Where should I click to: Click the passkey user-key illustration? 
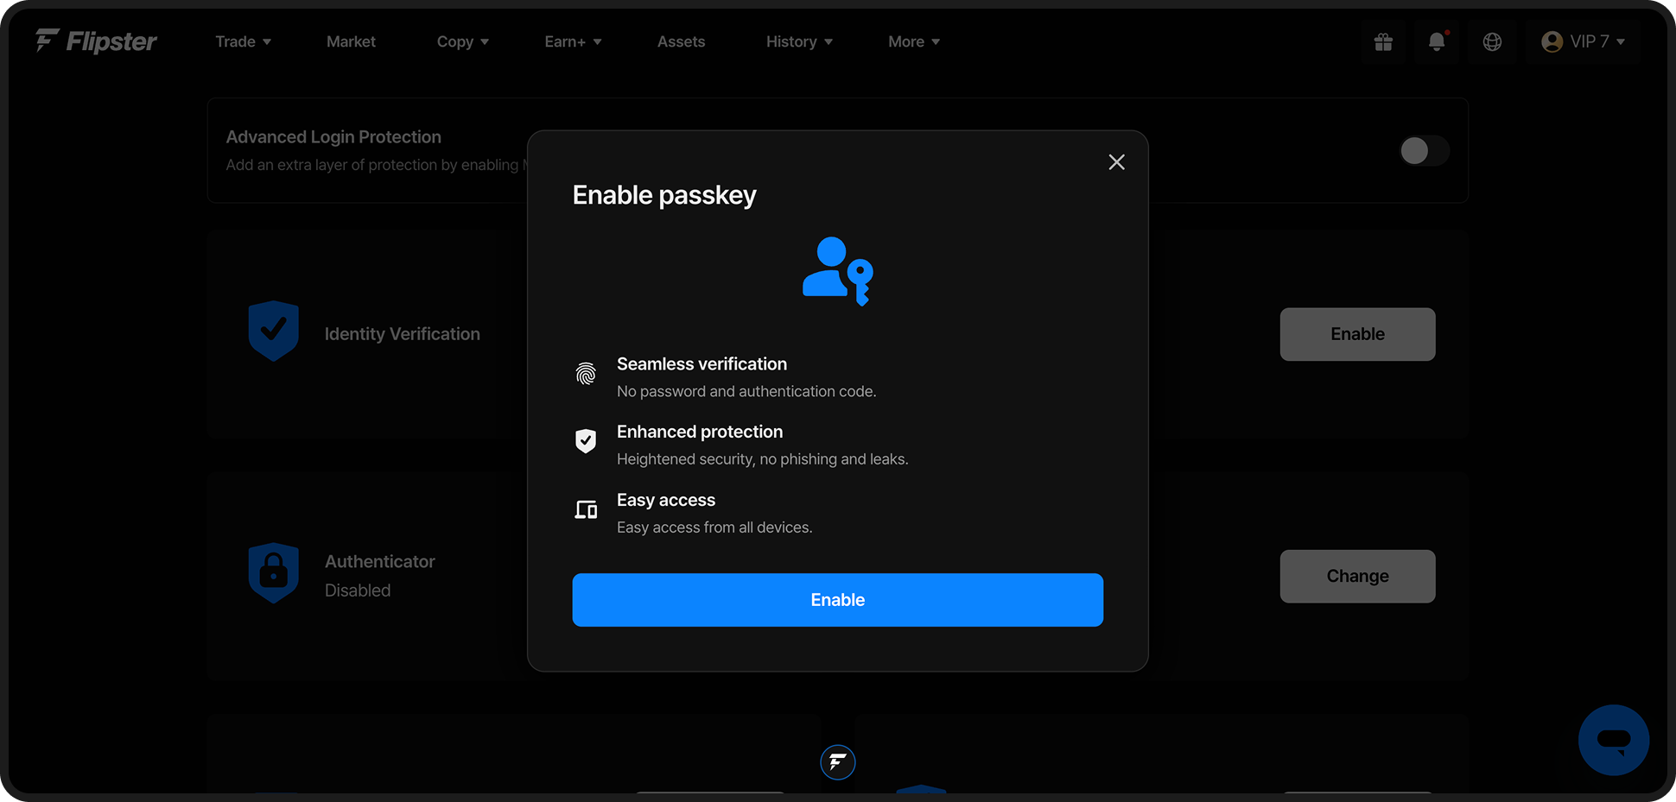(838, 271)
